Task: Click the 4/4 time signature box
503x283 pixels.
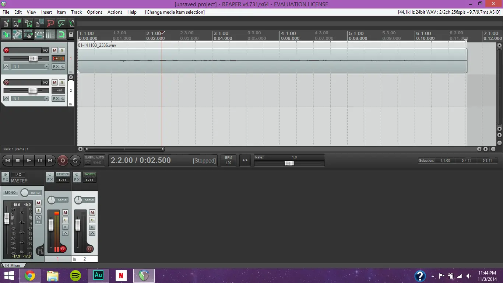Action: coord(245,160)
